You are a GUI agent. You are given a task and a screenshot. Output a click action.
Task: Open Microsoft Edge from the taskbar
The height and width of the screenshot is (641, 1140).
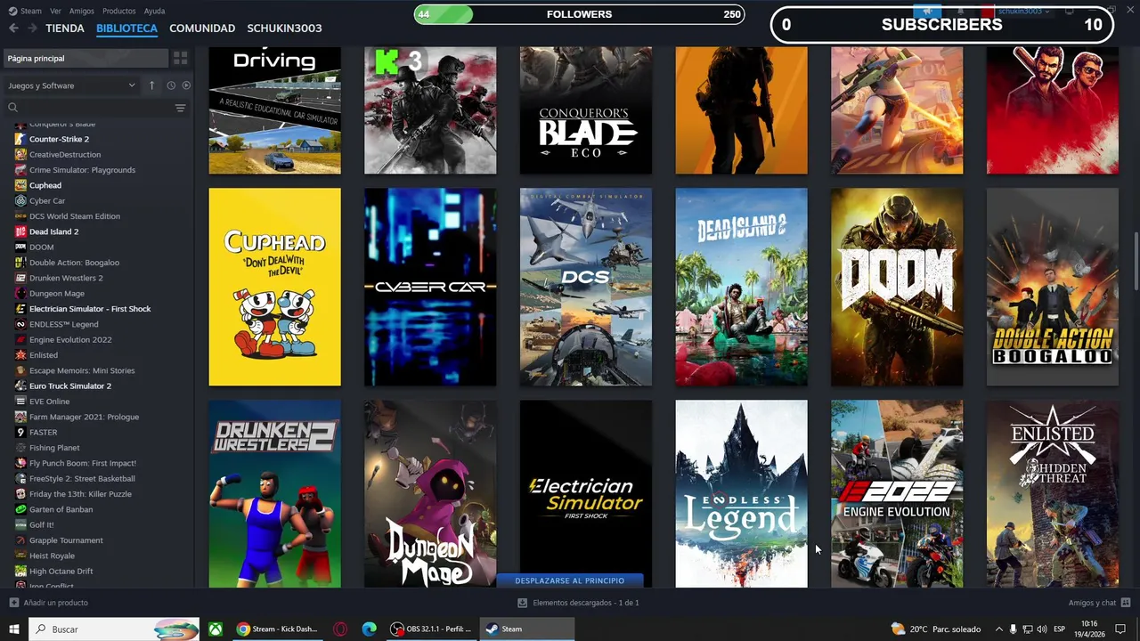click(x=370, y=629)
